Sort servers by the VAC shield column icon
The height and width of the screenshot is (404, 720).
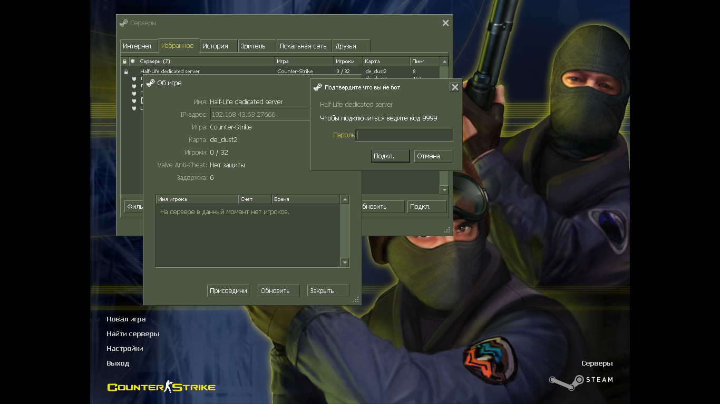coord(133,62)
